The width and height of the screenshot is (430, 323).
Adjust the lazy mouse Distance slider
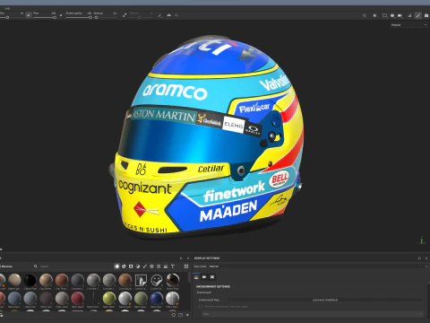coord(141,18)
